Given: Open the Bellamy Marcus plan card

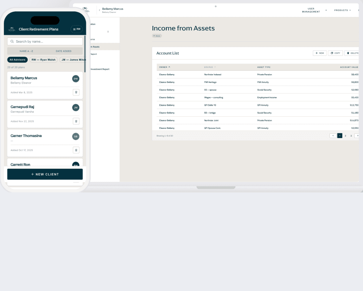Looking at the screenshot, I should [x=45, y=85].
